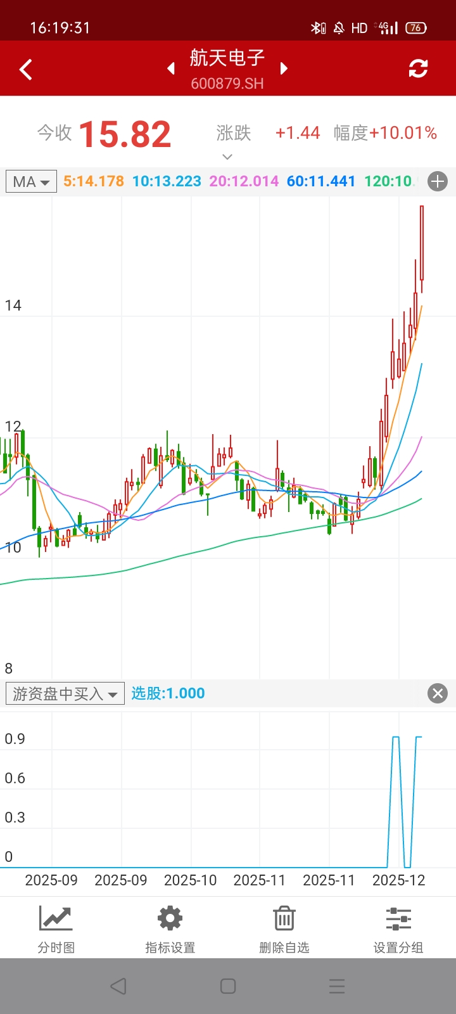456x1014 pixels.
Task: Add indicator with plus circle icon
Action: 438,182
